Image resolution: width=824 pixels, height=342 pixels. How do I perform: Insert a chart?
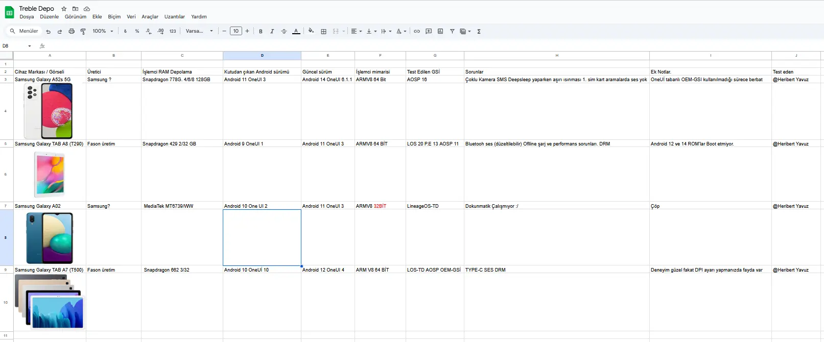coord(440,31)
